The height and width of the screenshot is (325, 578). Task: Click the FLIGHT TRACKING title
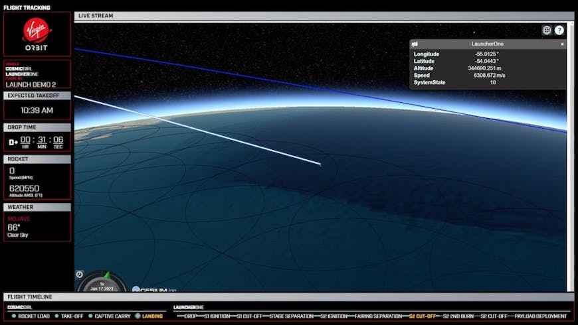[27, 7]
